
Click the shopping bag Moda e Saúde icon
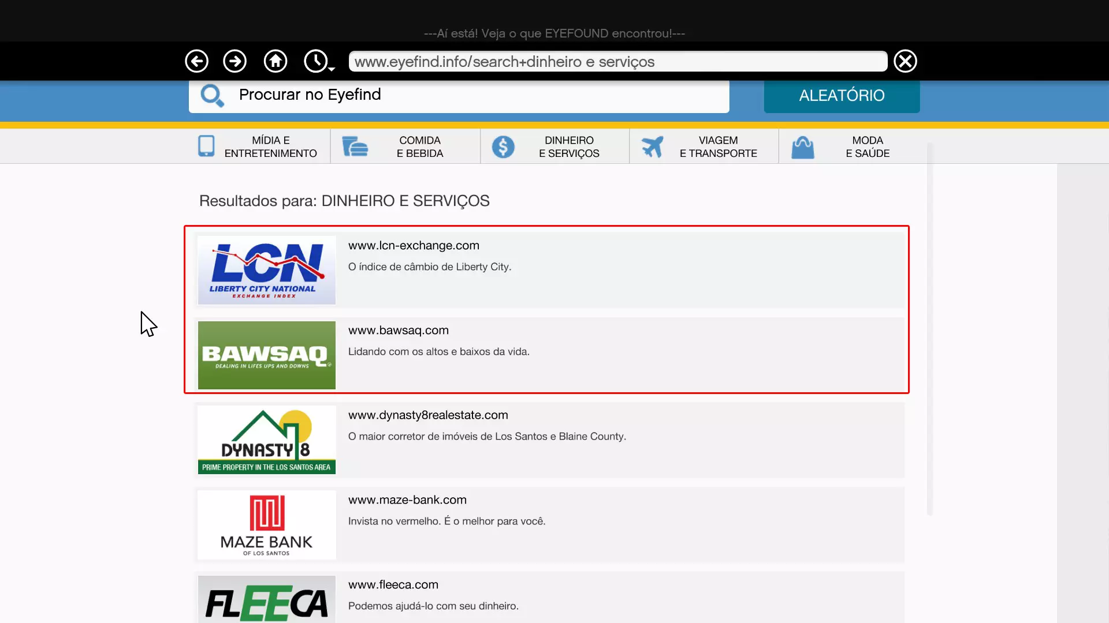point(802,148)
